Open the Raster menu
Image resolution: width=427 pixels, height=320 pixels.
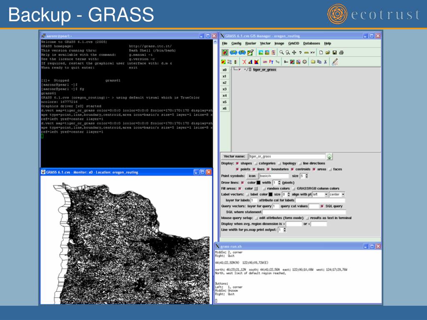(251, 43)
